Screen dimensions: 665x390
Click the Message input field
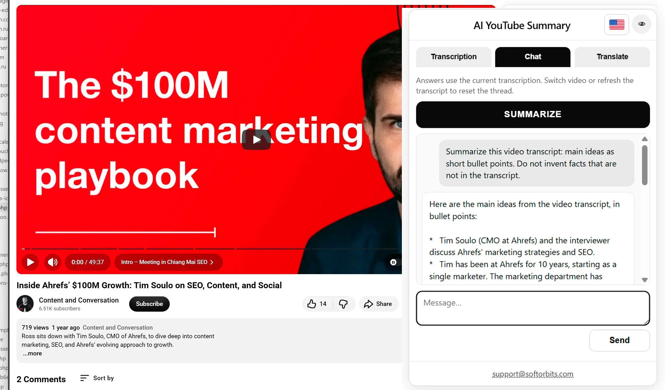click(x=533, y=308)
